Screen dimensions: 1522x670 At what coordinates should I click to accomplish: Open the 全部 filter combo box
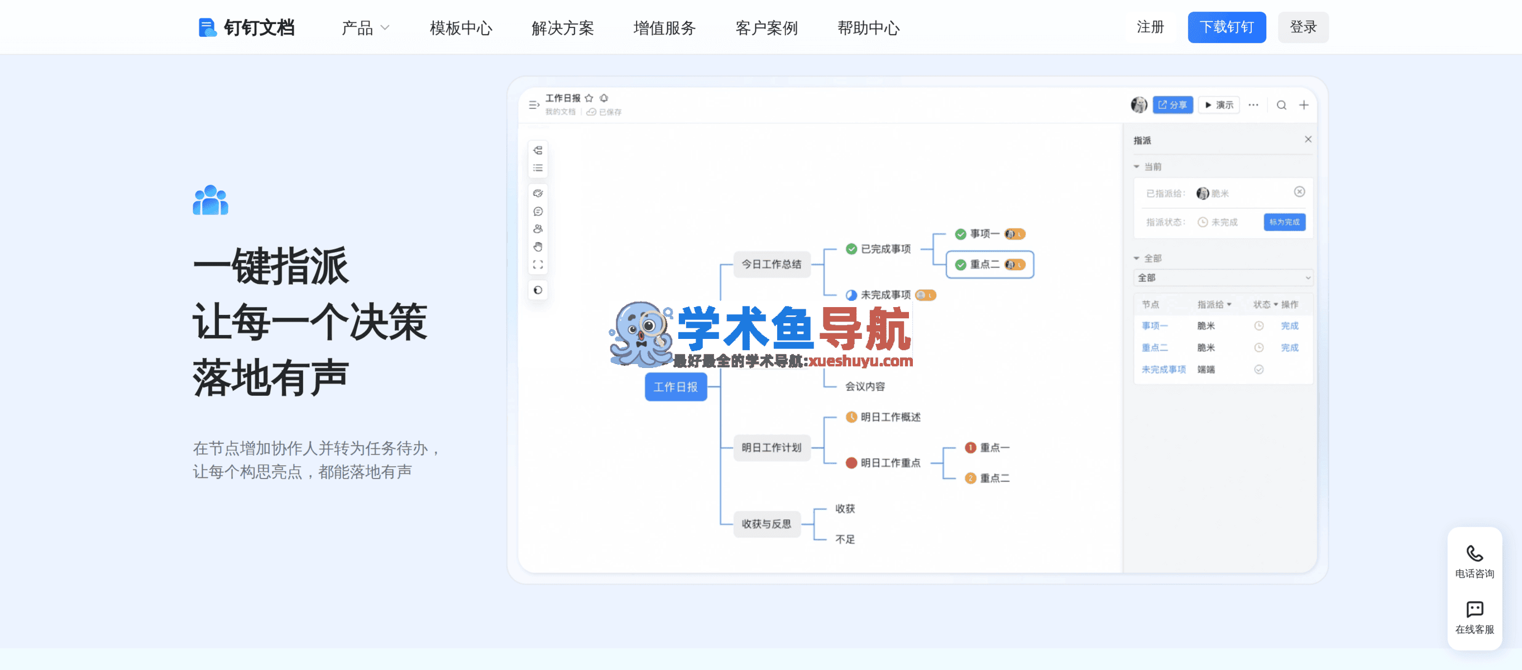pyautogui.click(x=1223, y=277)
